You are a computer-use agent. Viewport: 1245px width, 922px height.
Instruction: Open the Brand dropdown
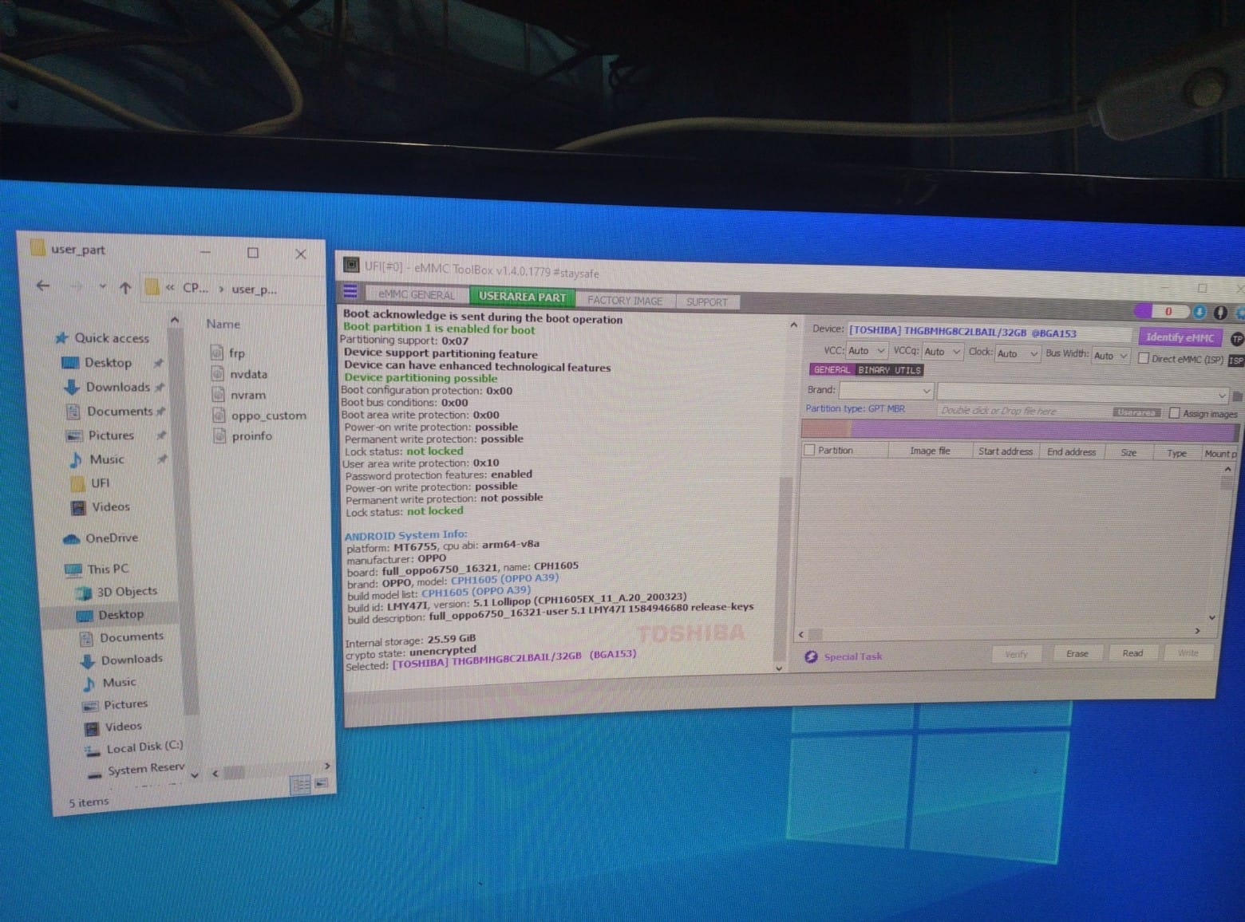click(x=886, y=390)
